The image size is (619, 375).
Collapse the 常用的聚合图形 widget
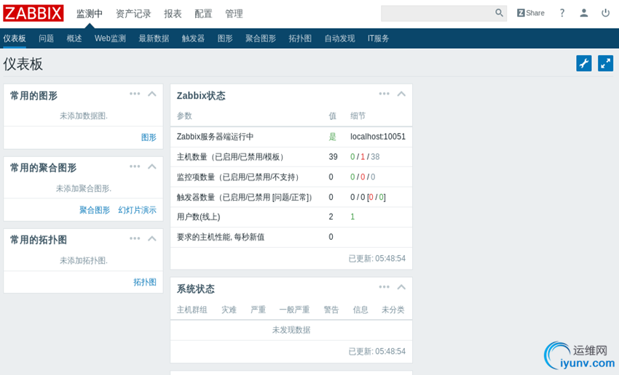tap(152, 166)
